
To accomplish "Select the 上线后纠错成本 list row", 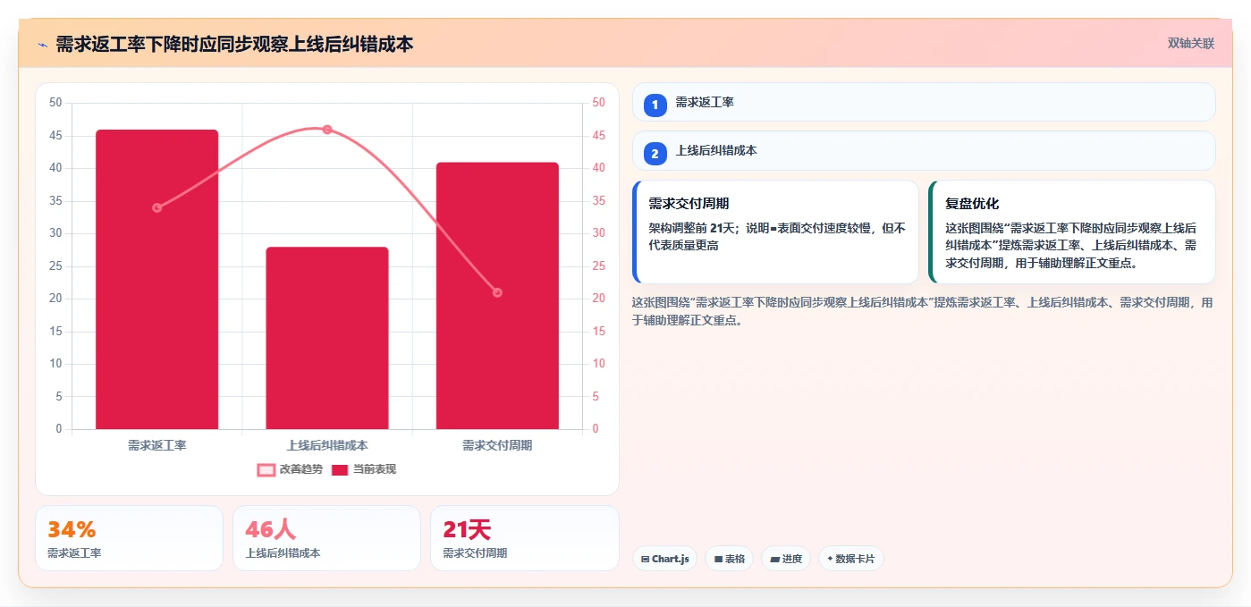I will pos(924,151).
